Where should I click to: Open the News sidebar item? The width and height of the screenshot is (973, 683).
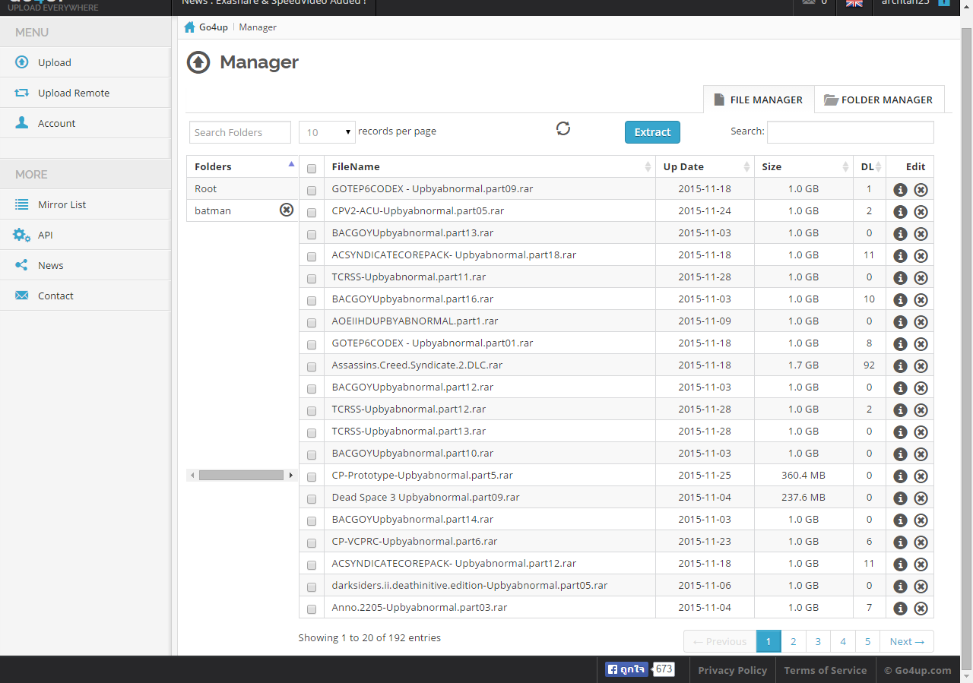(x=85, y=265)
